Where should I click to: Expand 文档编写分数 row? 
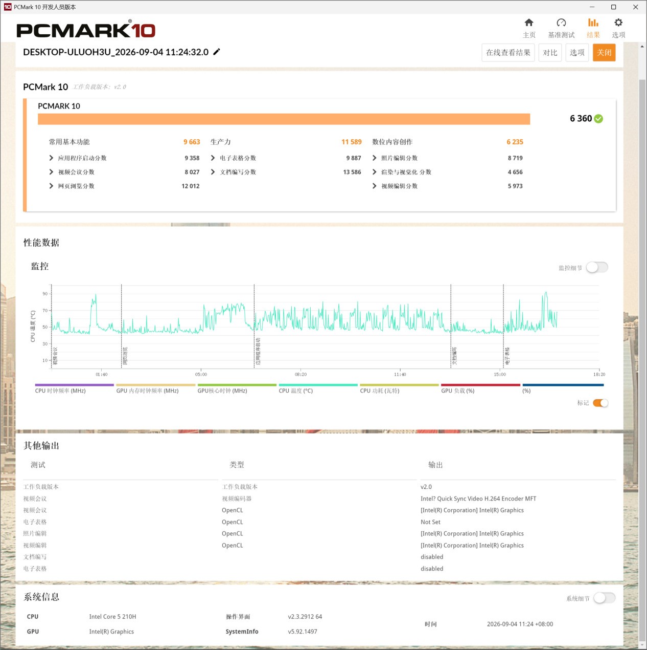[213, 172]
